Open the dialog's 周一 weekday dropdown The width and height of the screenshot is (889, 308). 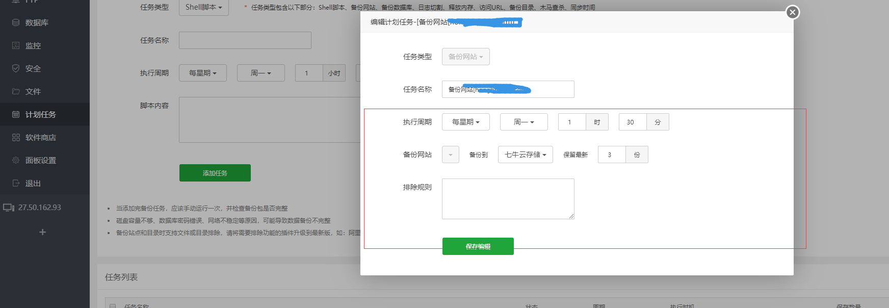524,122
